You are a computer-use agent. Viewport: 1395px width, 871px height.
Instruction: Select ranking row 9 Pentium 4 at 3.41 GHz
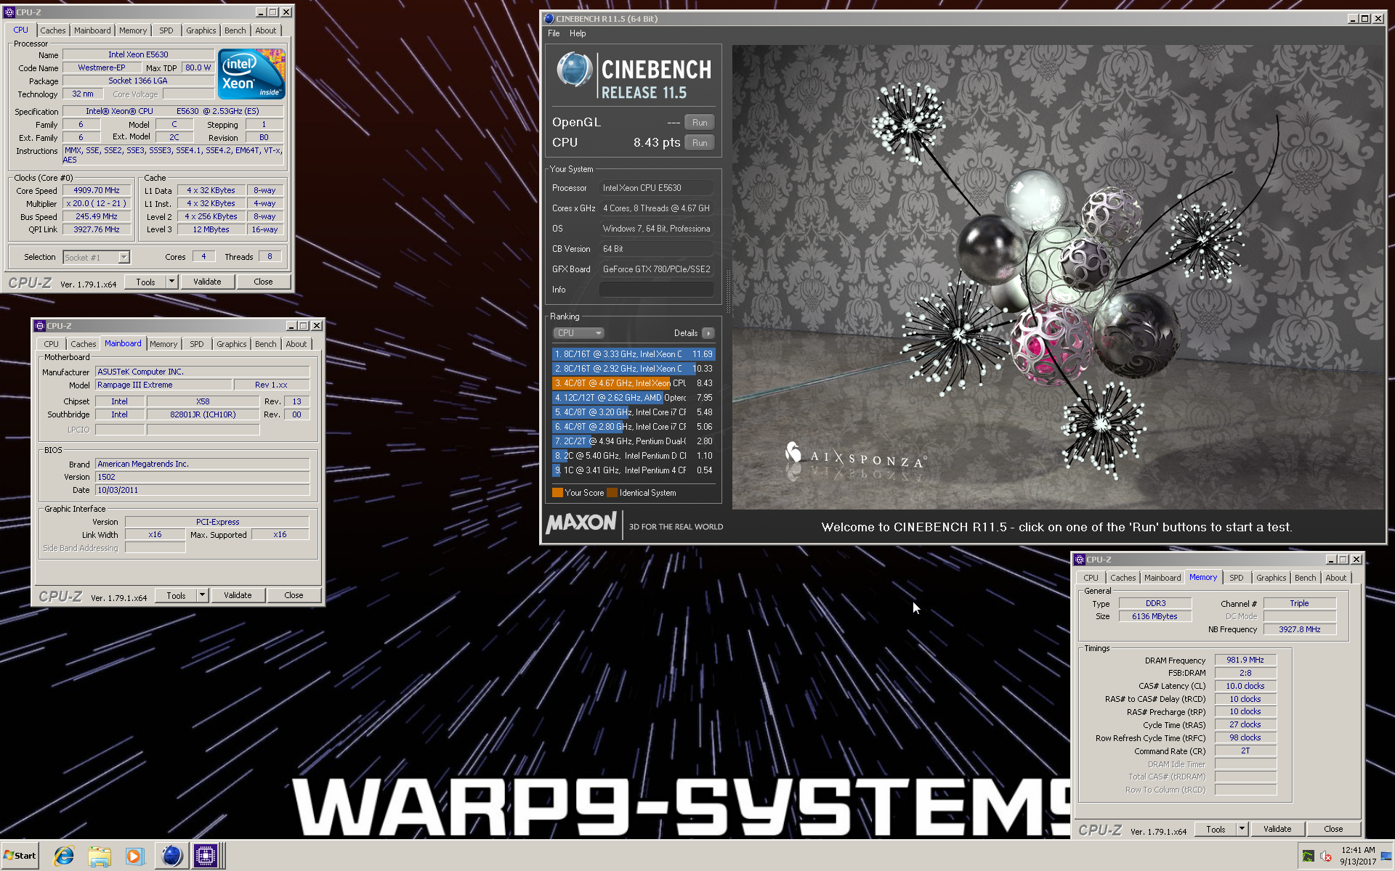click(x=634, y=470)
